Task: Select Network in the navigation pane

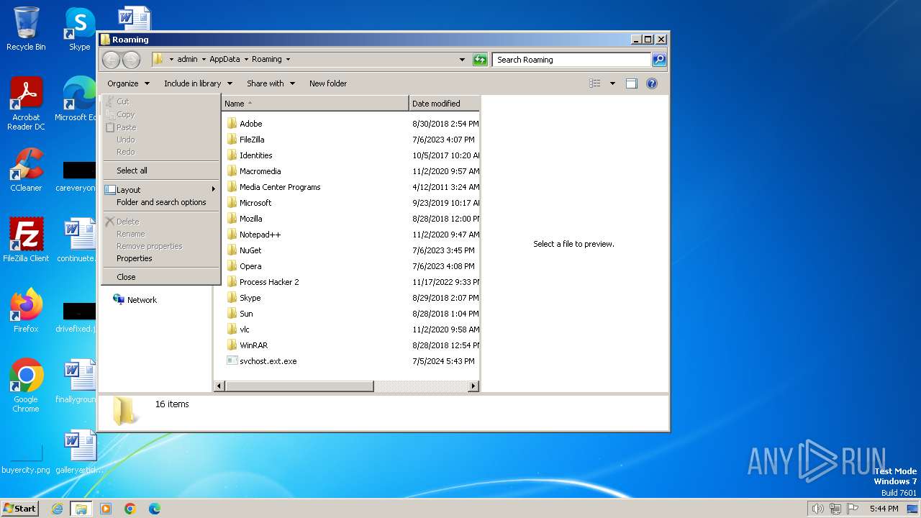Action: 142,300
